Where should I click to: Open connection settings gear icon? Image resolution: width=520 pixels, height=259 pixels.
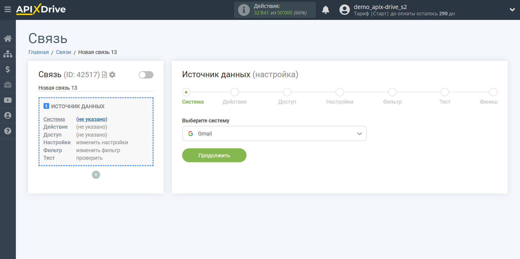(x=112, y=75)
